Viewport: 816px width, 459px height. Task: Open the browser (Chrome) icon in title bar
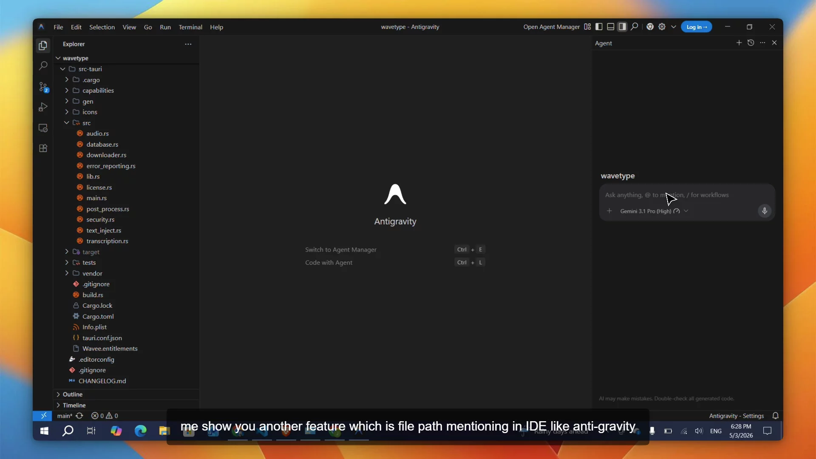(x=650, y=27)
